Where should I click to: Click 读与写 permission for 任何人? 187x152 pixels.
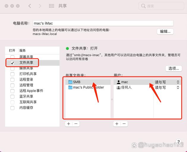coord(160,88)
